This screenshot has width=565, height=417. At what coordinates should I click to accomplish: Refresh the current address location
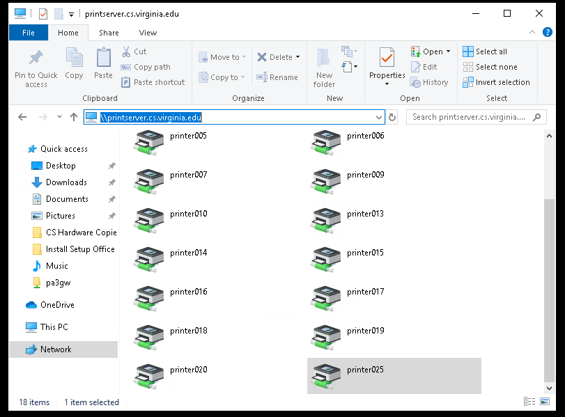coord(392,117)
